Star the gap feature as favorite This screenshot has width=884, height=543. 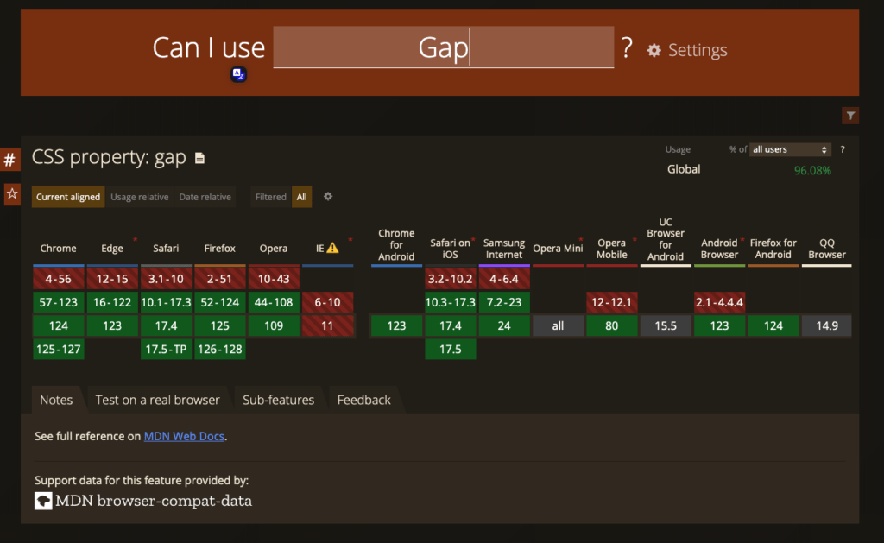pyautogui.click(x=12, y=193)
